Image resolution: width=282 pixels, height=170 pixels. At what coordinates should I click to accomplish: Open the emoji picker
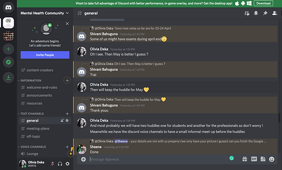click(x=272, y=159)
